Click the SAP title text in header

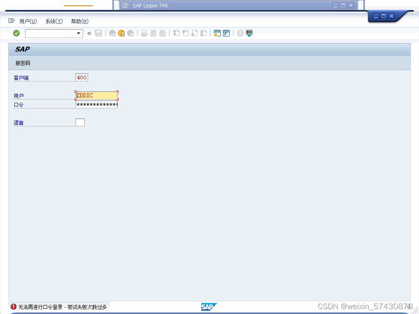[x=23, y=50]
